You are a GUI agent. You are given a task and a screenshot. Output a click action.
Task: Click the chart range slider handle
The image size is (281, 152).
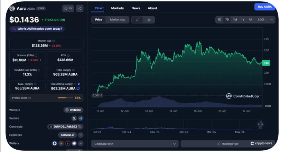coord(260,124)
